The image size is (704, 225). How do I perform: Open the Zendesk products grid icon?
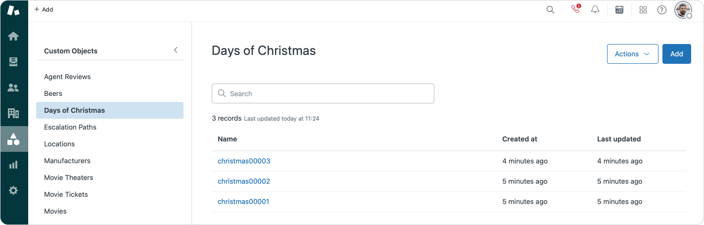pos(643,10)
